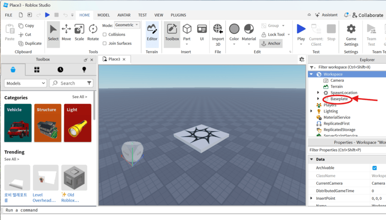Viewport: 386px width, 220px height.
Task: Enable the Collisions checkbox
Action: pyautogui.click(x=105, y=35)
